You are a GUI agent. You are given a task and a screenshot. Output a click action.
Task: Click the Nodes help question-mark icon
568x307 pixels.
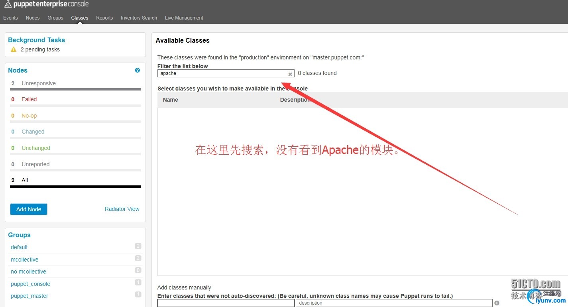click(138, 70)
